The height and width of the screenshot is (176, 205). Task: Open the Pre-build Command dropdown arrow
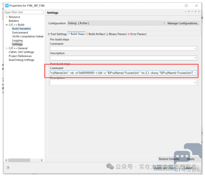[195, 48]
